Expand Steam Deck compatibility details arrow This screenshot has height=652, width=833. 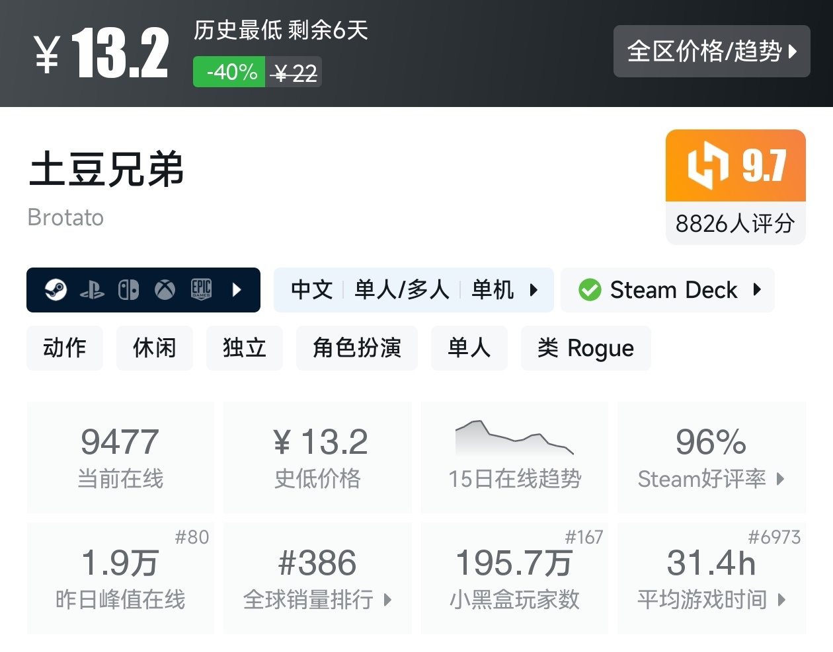pyautogui.click(x=758, y=289)
